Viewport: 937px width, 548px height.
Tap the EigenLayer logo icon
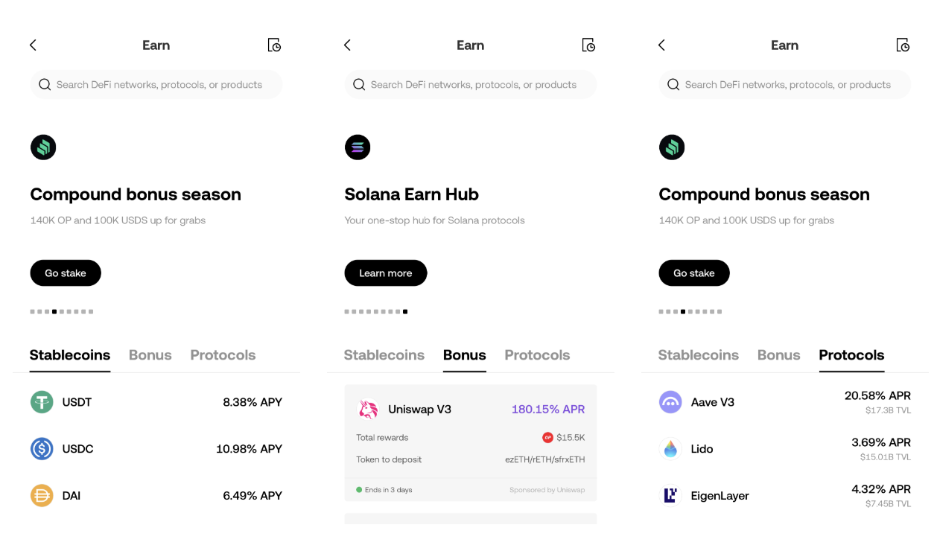[x=670, y=496]
